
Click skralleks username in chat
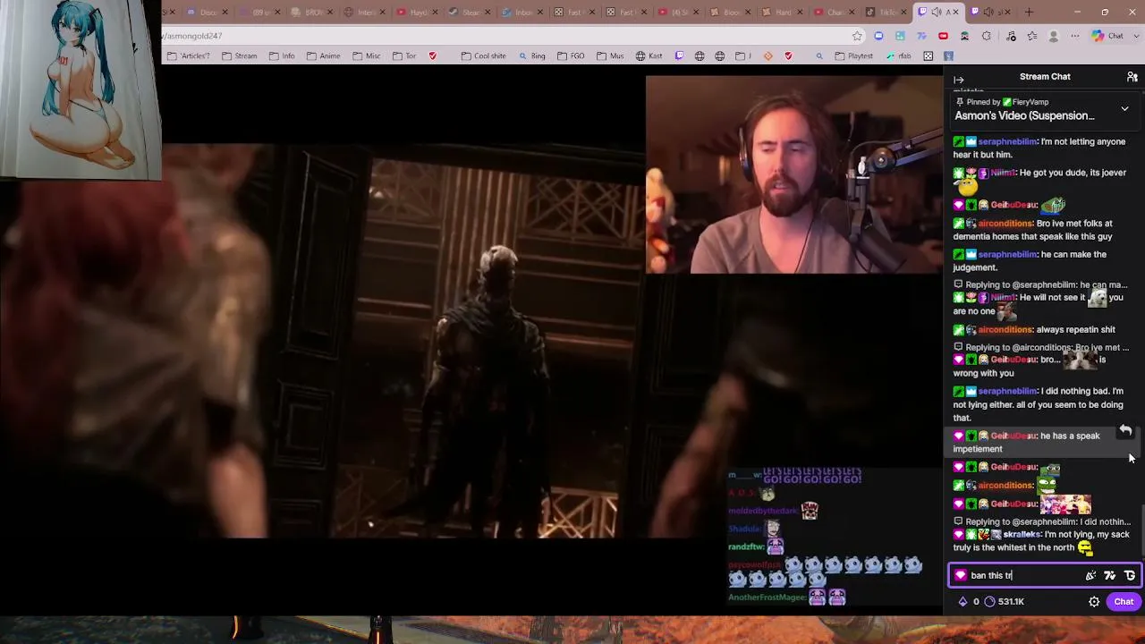[x=1022, y=535]
